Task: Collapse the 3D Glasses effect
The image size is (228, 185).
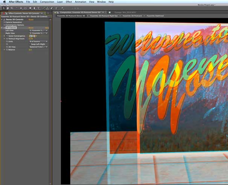Action: point(2,28)
